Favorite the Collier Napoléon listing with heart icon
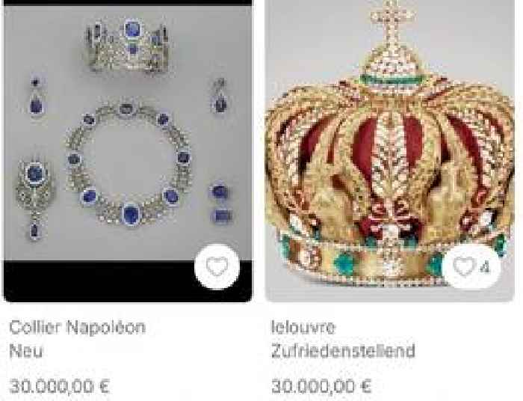 coord(217,266)
